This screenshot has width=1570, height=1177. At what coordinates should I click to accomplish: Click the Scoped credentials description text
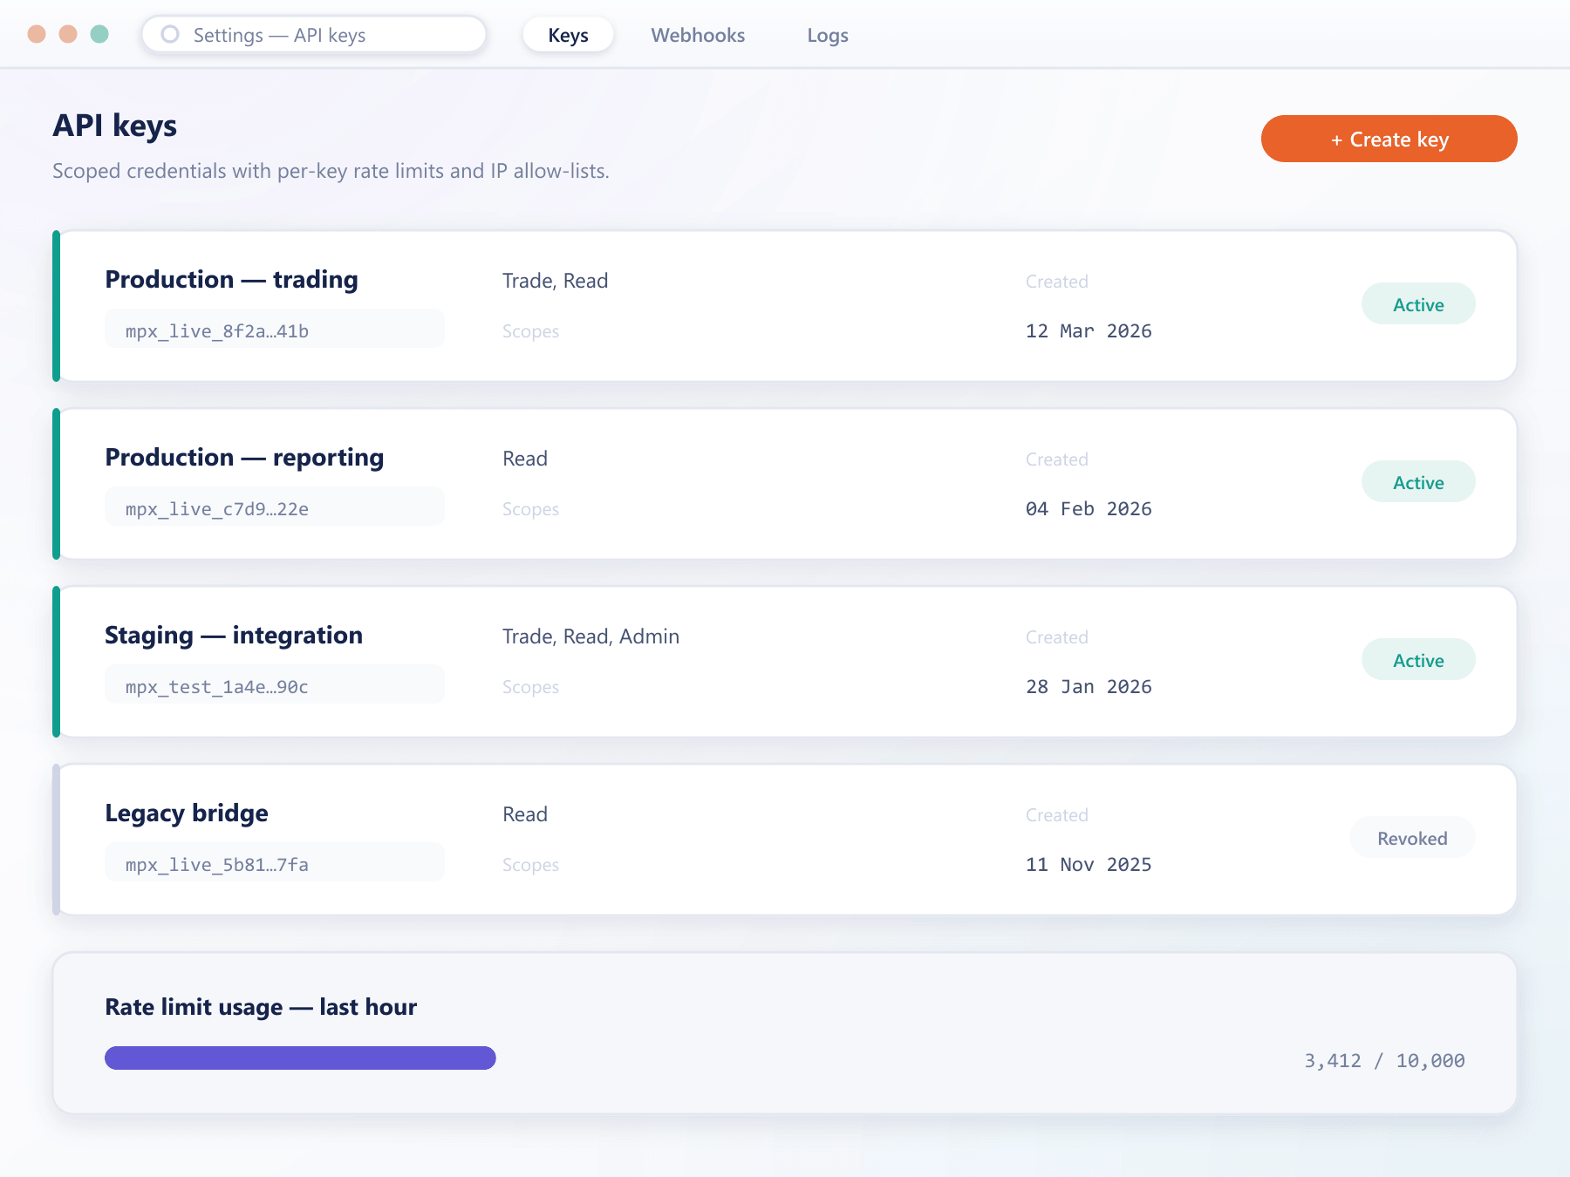331,171
